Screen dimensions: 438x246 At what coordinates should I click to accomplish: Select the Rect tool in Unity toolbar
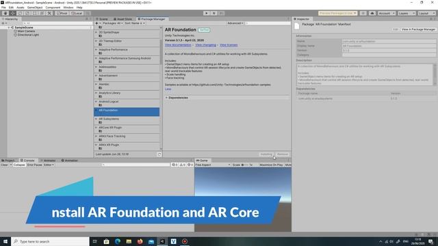35,13
